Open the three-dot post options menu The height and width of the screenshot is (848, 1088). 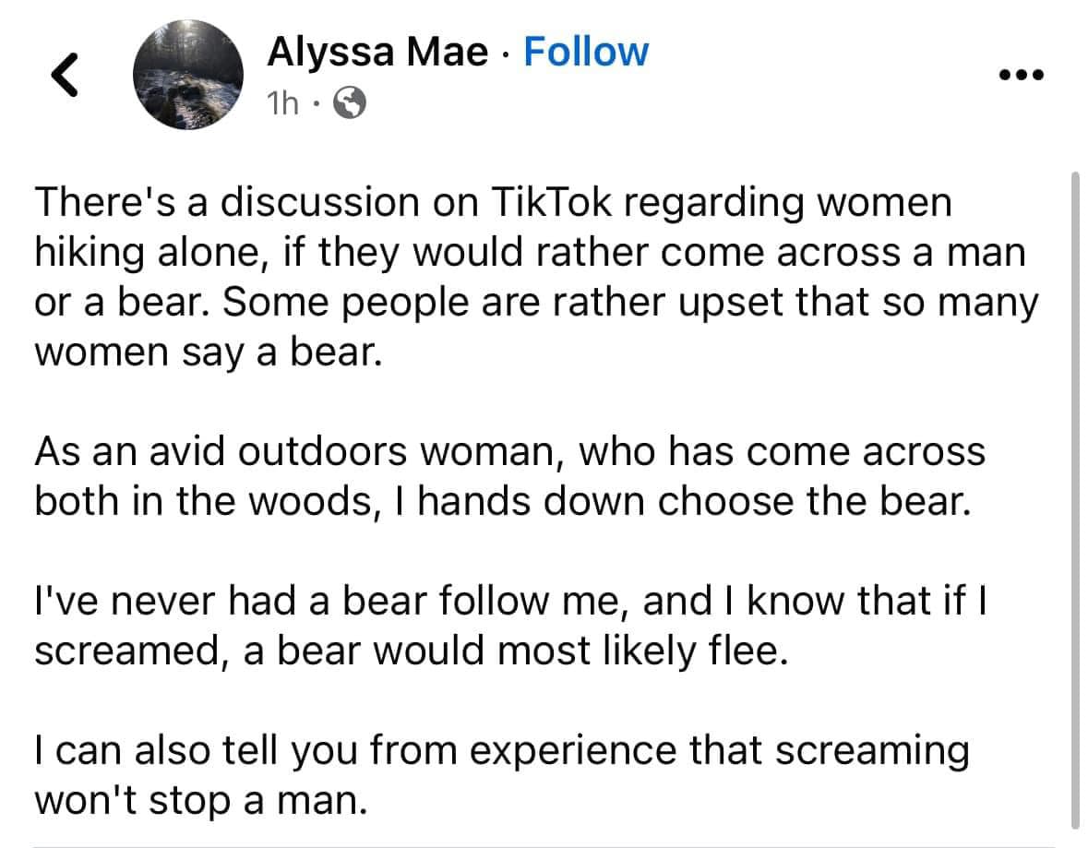pyautogui.click(x=1021, y=74)
